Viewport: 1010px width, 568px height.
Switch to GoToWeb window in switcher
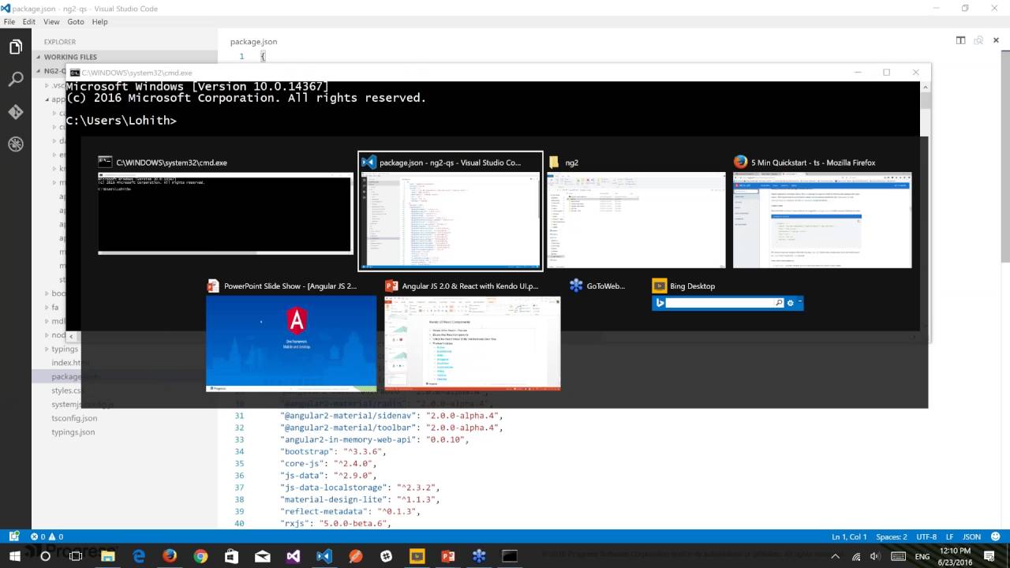(597, 286)
